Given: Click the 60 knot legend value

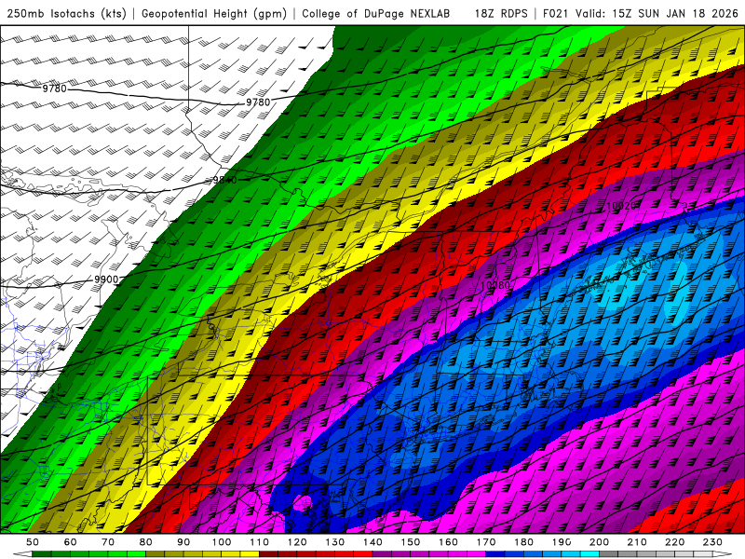Looking at the screenshot, I should point(70,542).
